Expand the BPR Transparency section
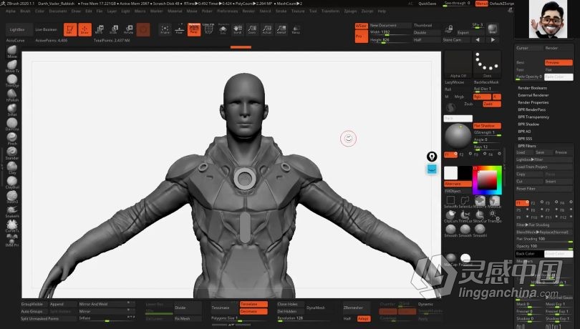580x329 pixels. coord(533,117)
